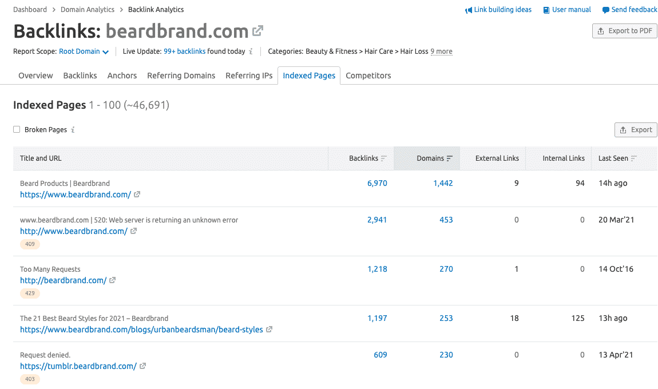
Task: Click info icon next to Live Update
Action: pyautogui.click(x=251, y=51)
